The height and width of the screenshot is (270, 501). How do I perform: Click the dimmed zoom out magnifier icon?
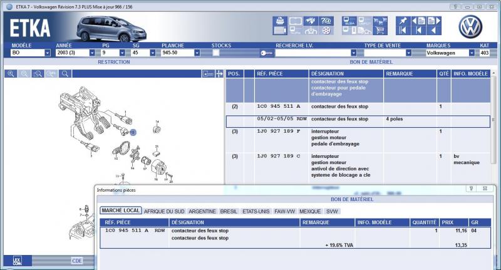24,74
